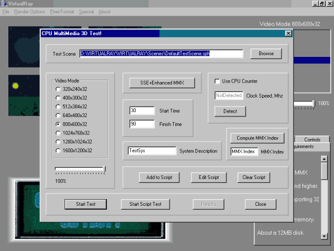Click the Detect clock speed button
The image size is (334, 251).
[x=230, y=112]
